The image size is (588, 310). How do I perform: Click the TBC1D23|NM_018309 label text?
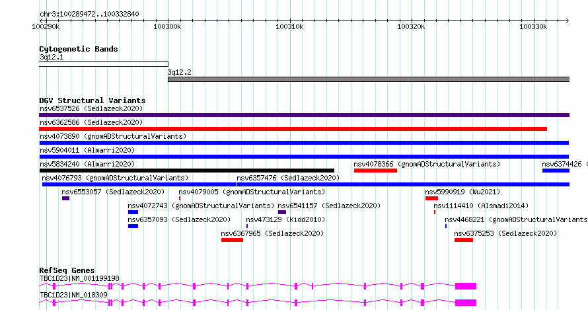[x=73, y=295]
